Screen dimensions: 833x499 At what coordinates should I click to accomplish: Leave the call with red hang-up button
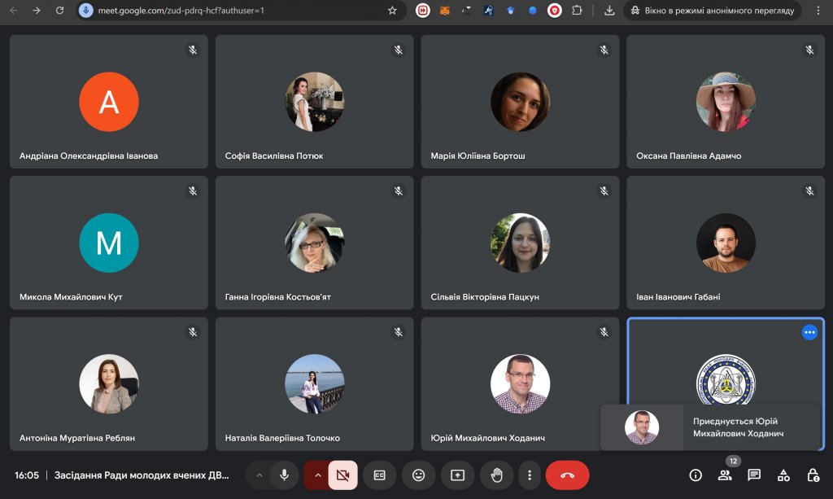[x=567, y=475]
